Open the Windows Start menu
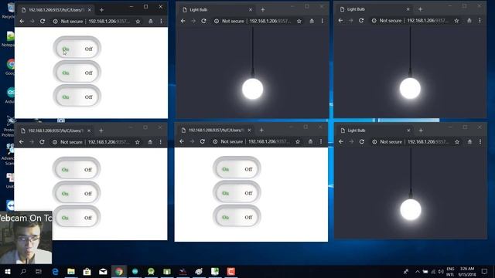495x278 pixels. (7, 271)
